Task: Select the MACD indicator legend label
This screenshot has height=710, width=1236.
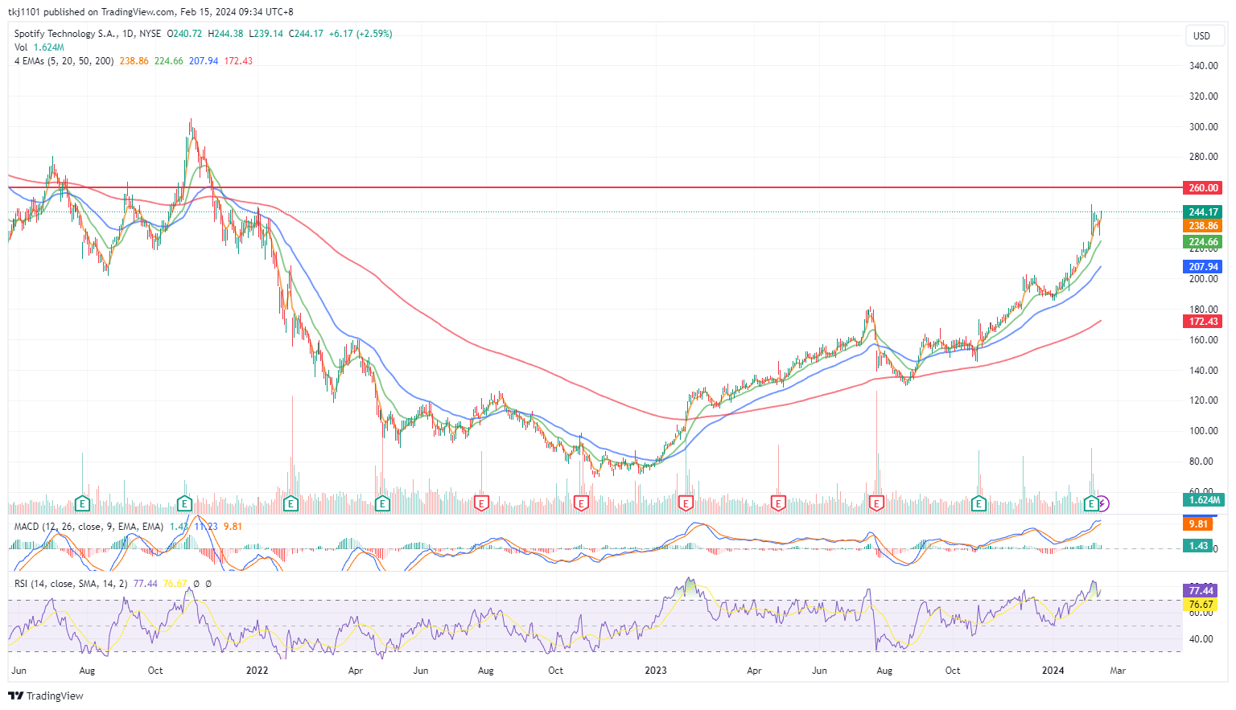Action: (89, 527)
